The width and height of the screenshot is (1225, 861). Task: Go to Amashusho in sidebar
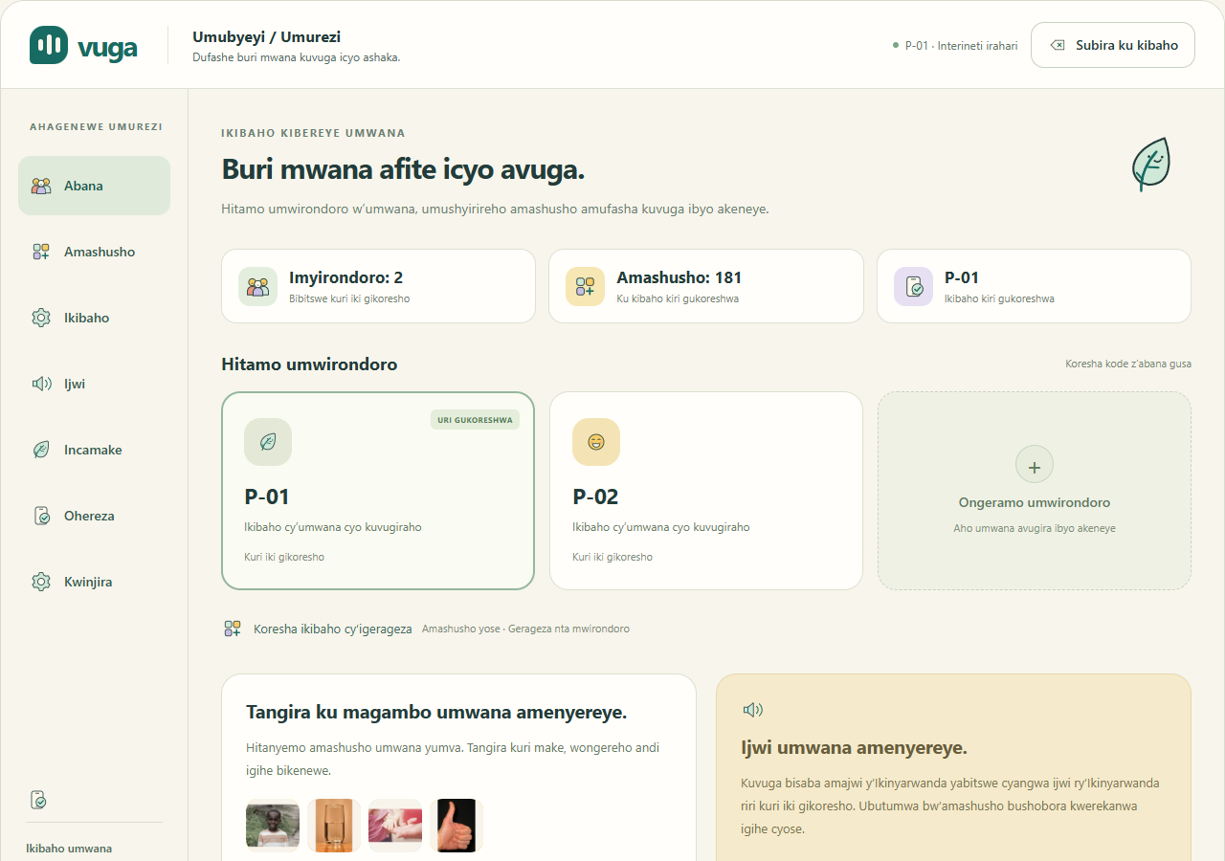pos(94,252)
